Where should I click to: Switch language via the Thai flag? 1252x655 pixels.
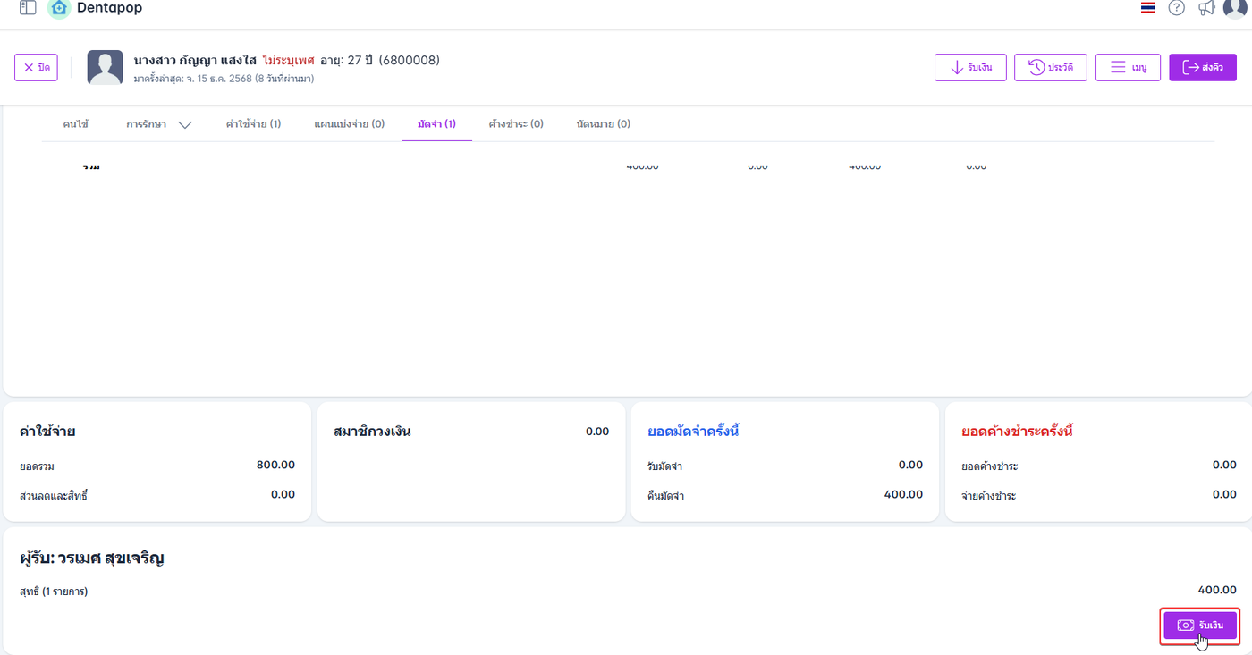(1147, 8)
